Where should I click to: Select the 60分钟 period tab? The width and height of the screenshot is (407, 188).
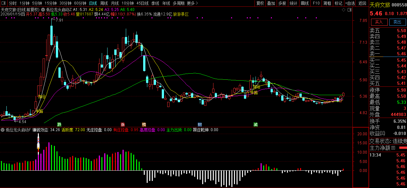(x=80, y=3)
